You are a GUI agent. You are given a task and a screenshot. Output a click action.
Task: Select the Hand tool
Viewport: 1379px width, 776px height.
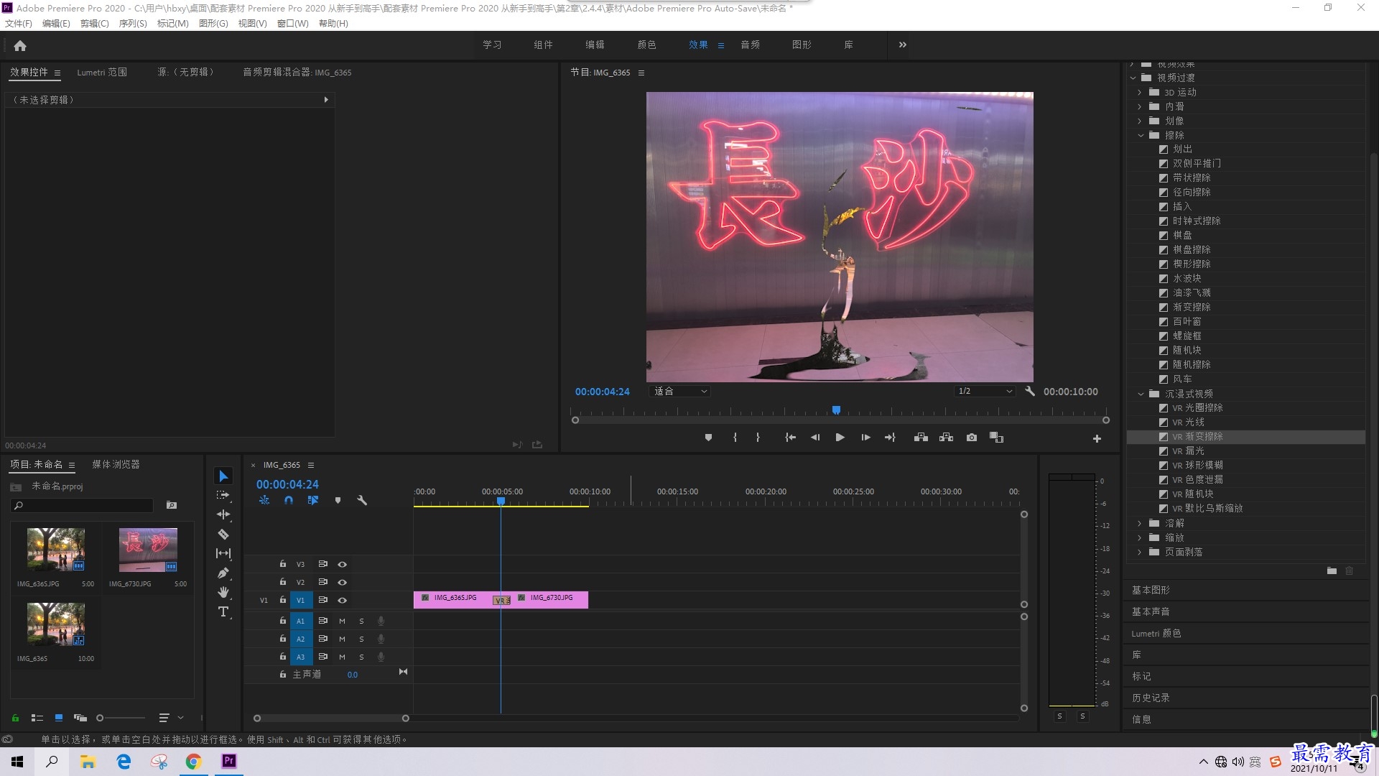tap(223, 592)
